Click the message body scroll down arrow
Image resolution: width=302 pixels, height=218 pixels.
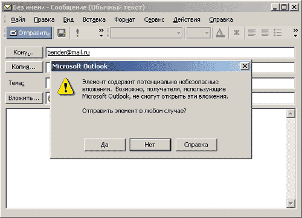tap(291, 203)
